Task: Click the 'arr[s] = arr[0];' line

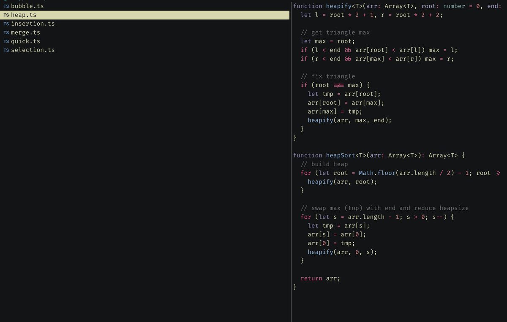Action: click(337, 234)
